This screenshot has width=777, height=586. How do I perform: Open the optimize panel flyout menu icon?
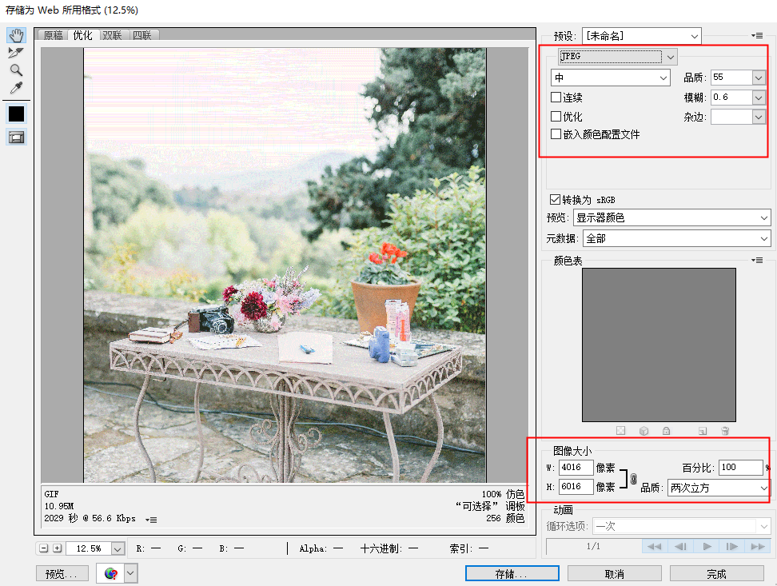tap(757, 36)
